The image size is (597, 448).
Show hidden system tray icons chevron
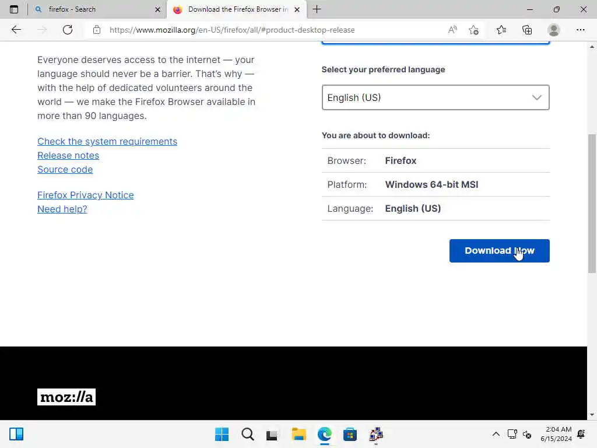(x=496, y=434)
